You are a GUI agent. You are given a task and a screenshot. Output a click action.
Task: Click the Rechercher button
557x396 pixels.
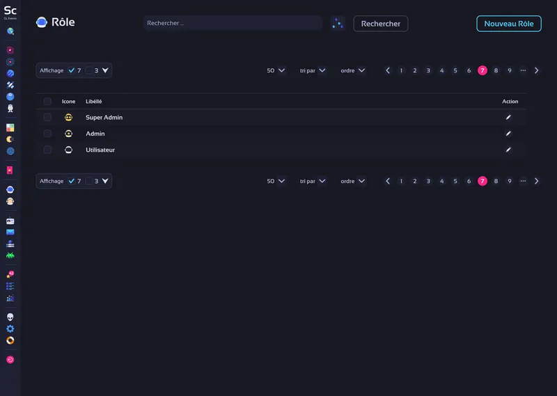[x=380, y=24]
